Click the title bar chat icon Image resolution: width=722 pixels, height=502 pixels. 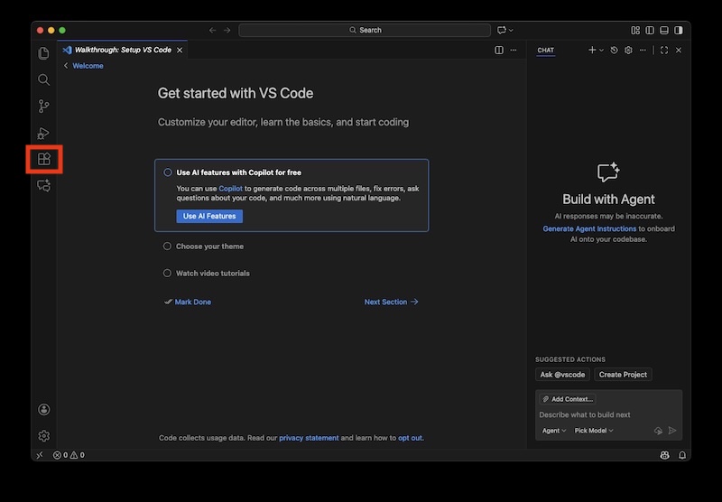pos(502,30)
